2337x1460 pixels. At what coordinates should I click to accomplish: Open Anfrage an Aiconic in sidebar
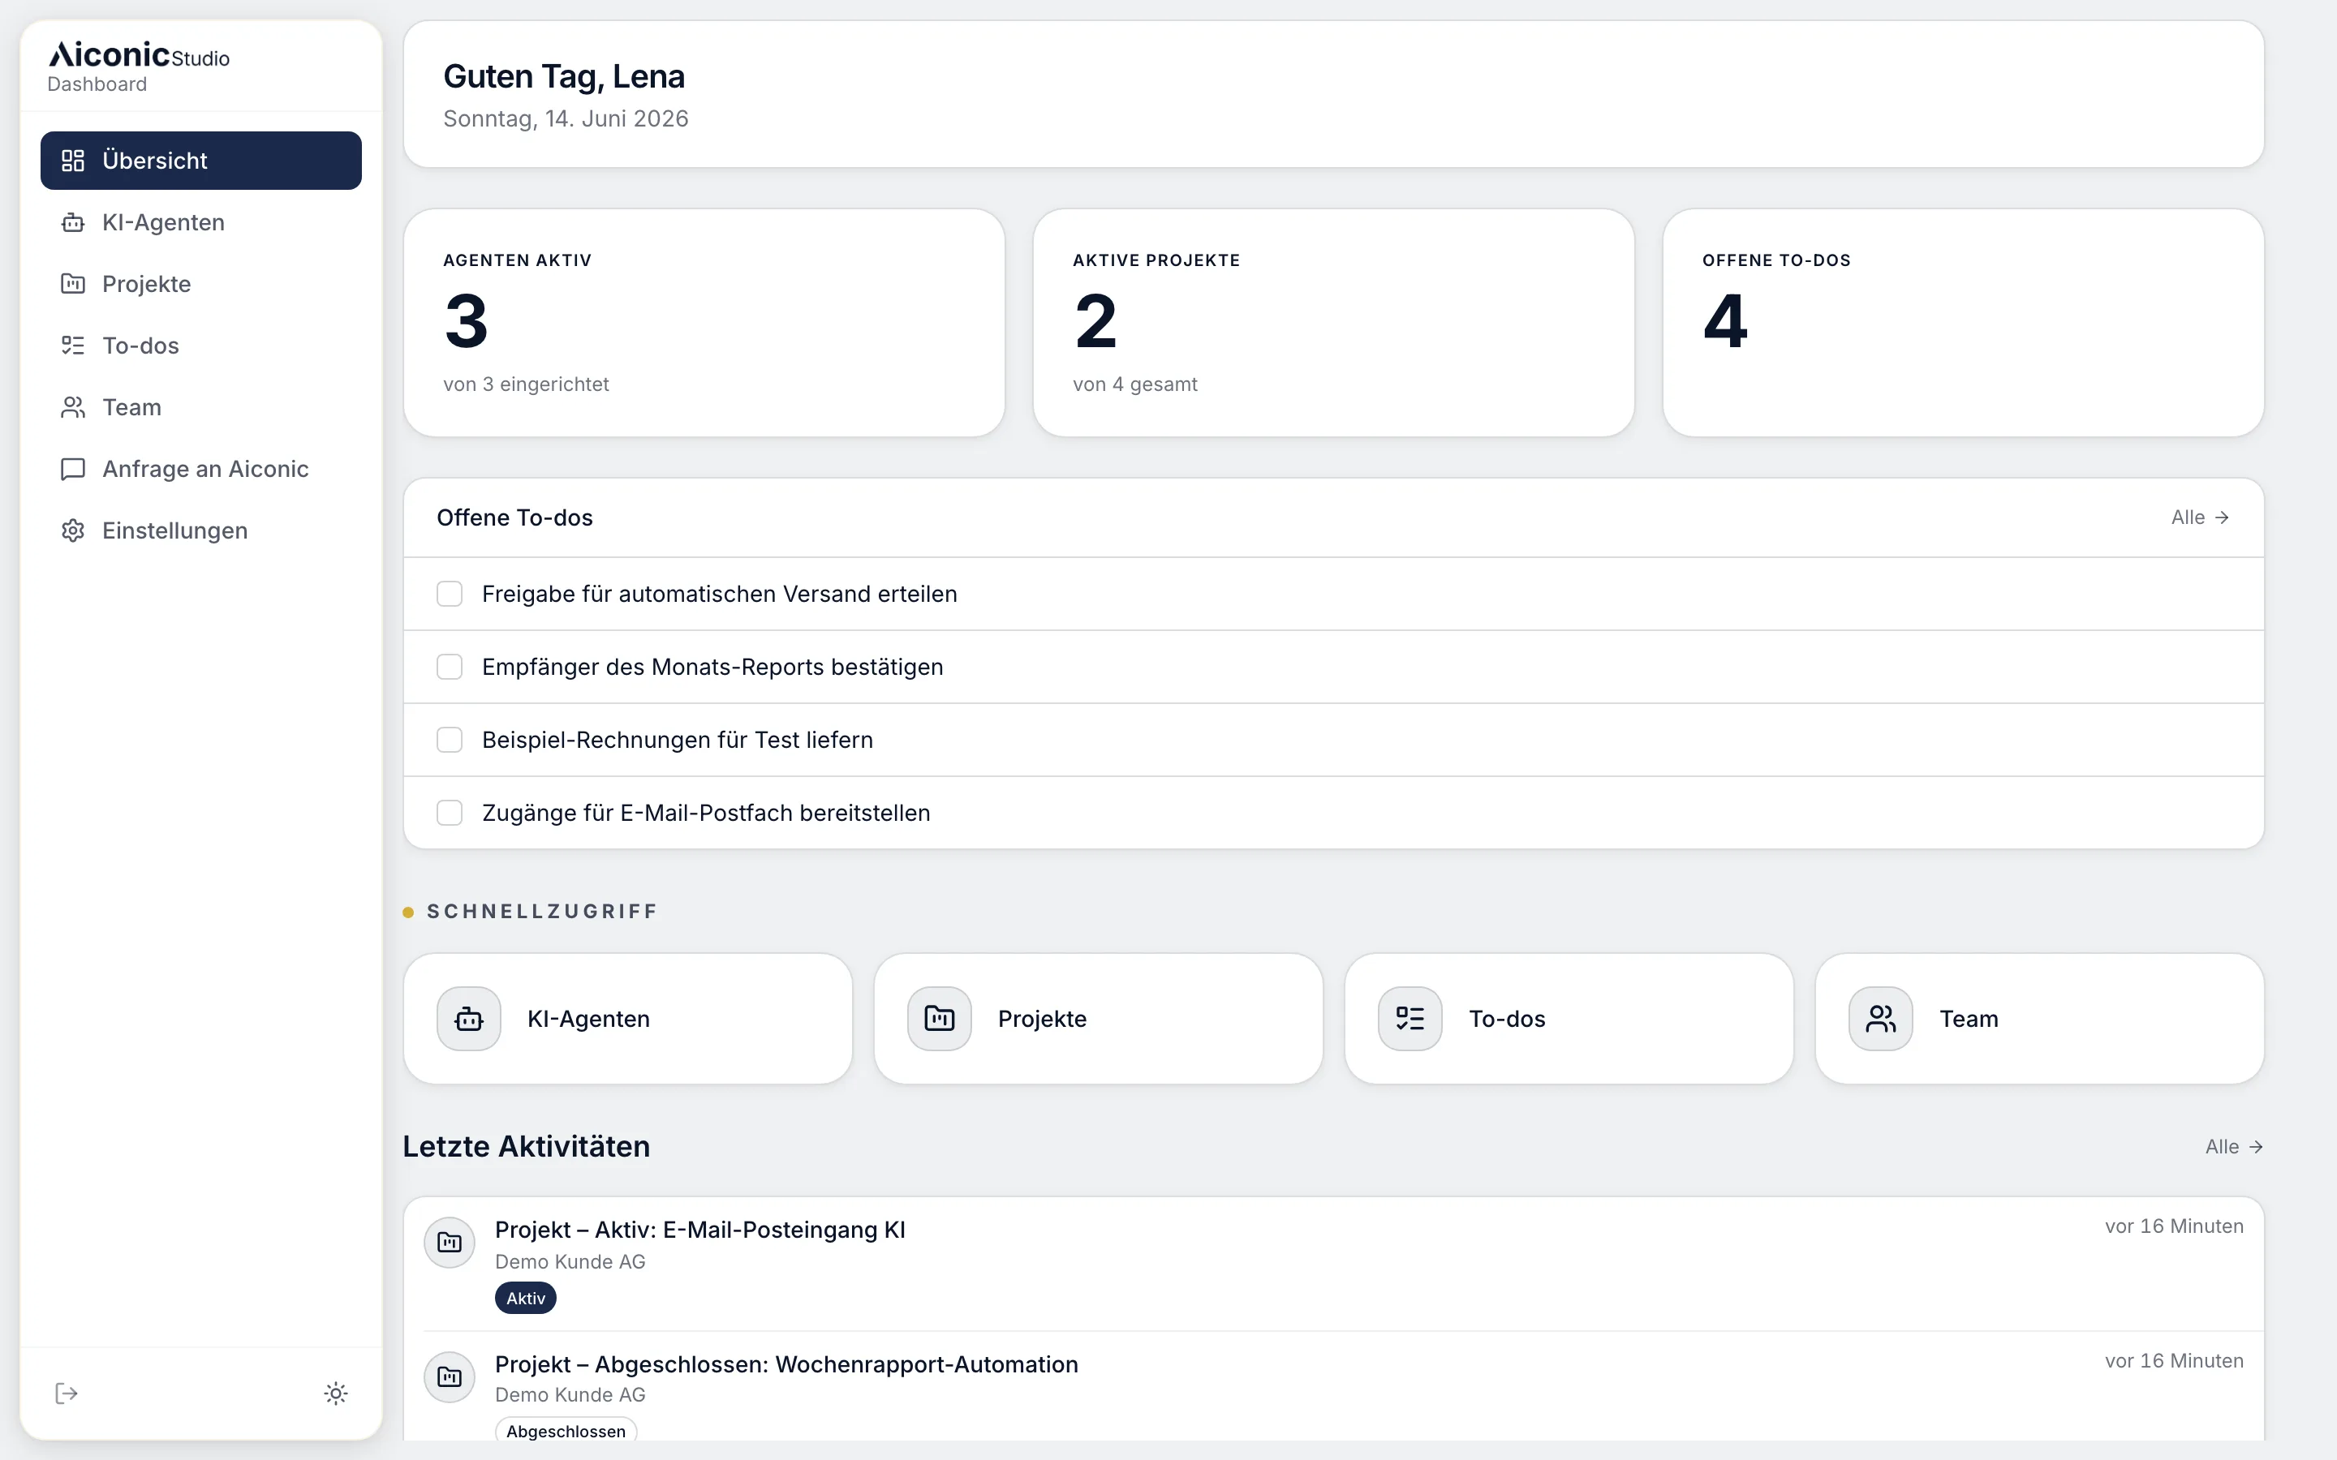click(201, 470)
